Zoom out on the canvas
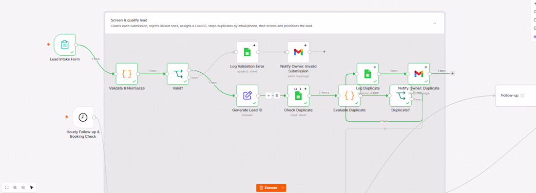536x193 pixels. (23, 187)
